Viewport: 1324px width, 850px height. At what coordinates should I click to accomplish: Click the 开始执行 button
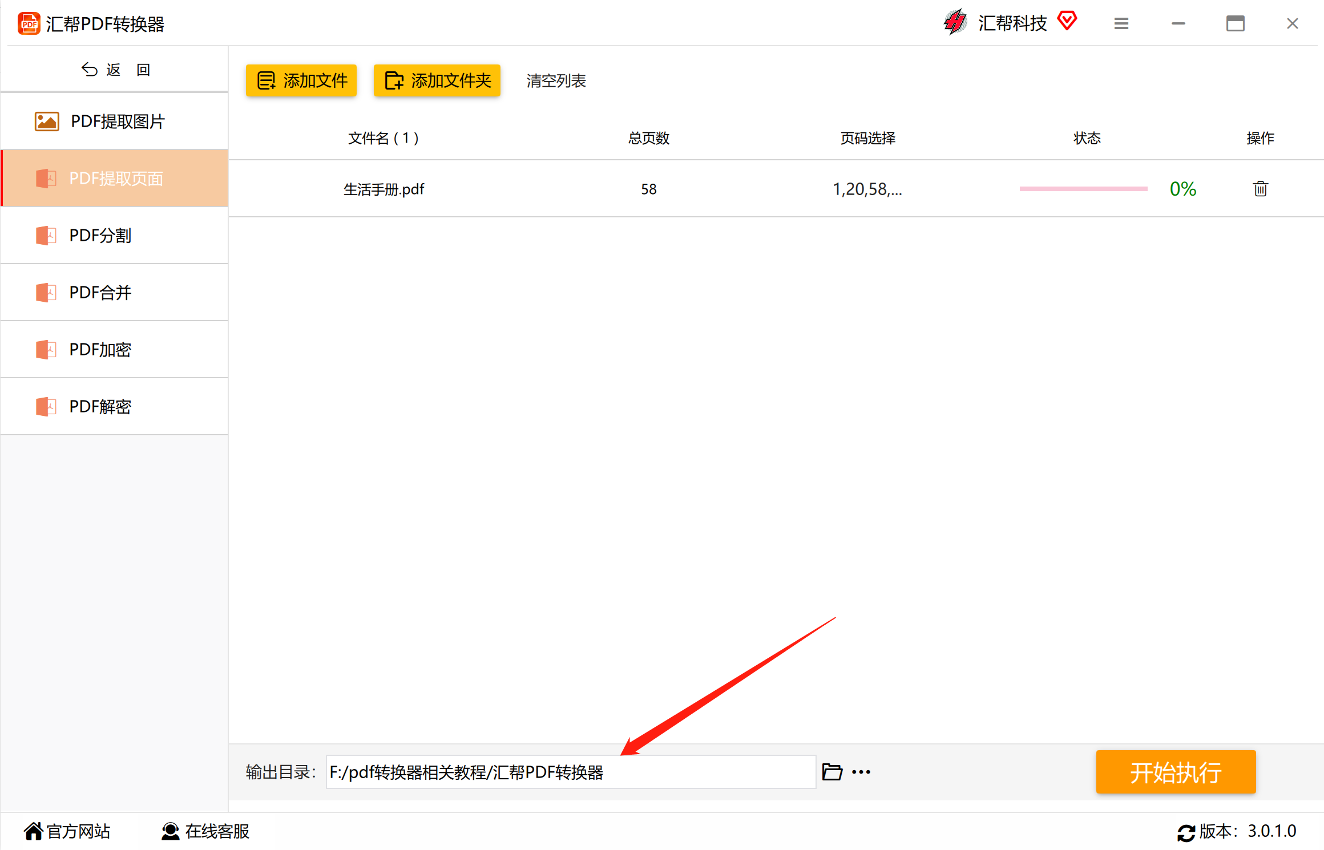(1176, 772)
